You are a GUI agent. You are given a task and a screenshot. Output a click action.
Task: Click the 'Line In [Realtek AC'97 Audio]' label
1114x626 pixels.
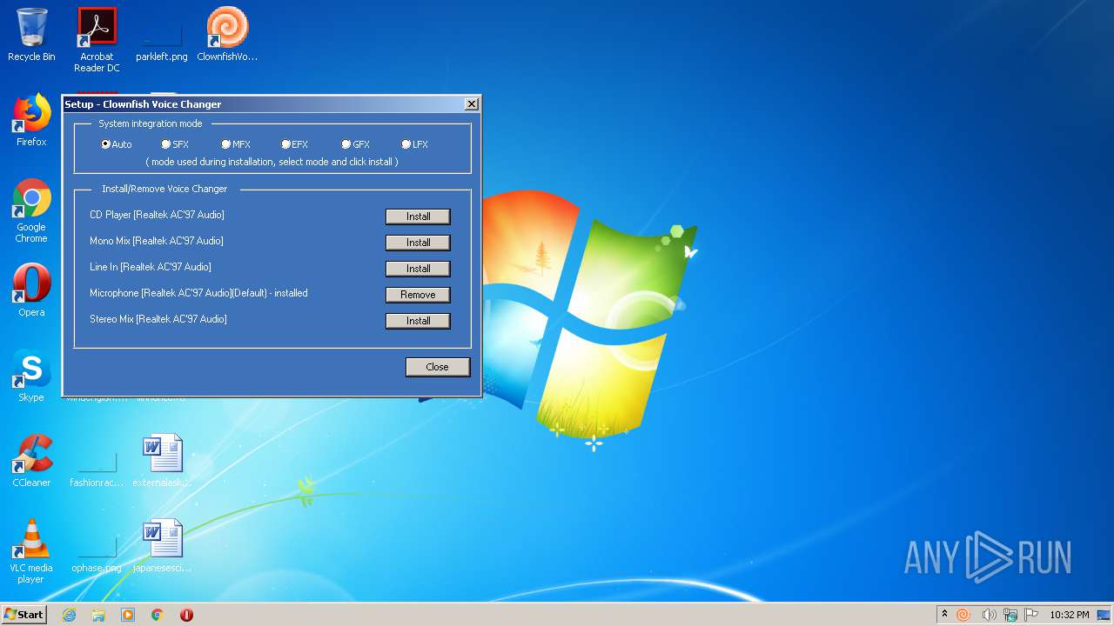(151, 267)
